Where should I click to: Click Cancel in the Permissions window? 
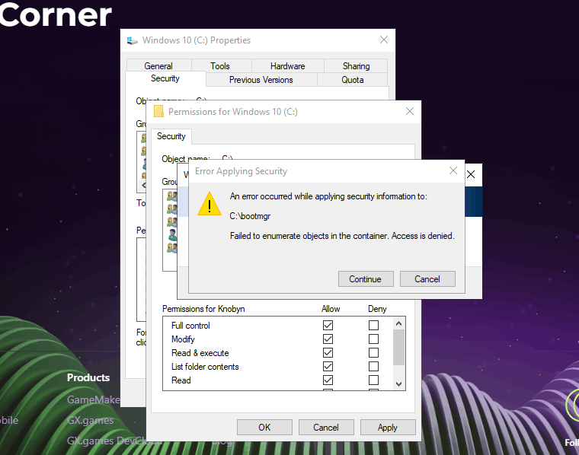tap(326, 428)
